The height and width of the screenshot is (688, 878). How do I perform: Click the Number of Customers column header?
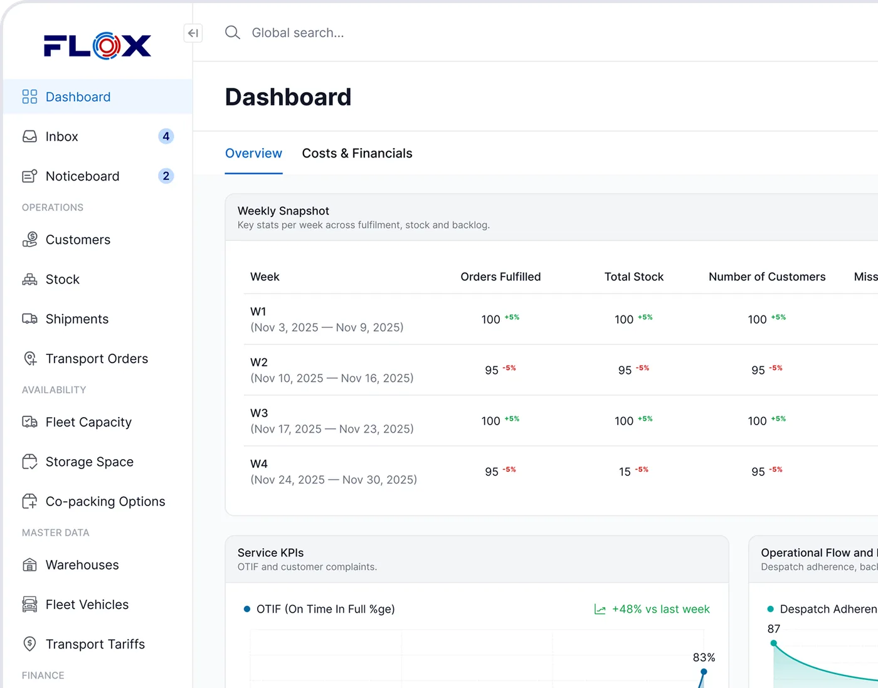click(x=767, y=277)
